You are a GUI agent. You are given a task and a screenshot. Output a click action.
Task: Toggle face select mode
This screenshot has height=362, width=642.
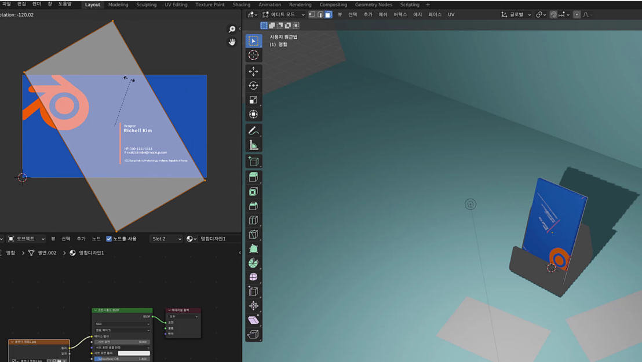(x=329, y=14)
